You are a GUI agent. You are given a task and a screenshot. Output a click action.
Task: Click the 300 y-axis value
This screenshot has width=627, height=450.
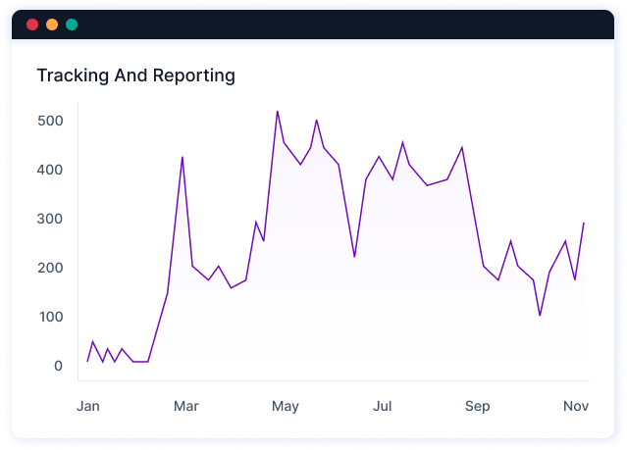tap(51, 219)
